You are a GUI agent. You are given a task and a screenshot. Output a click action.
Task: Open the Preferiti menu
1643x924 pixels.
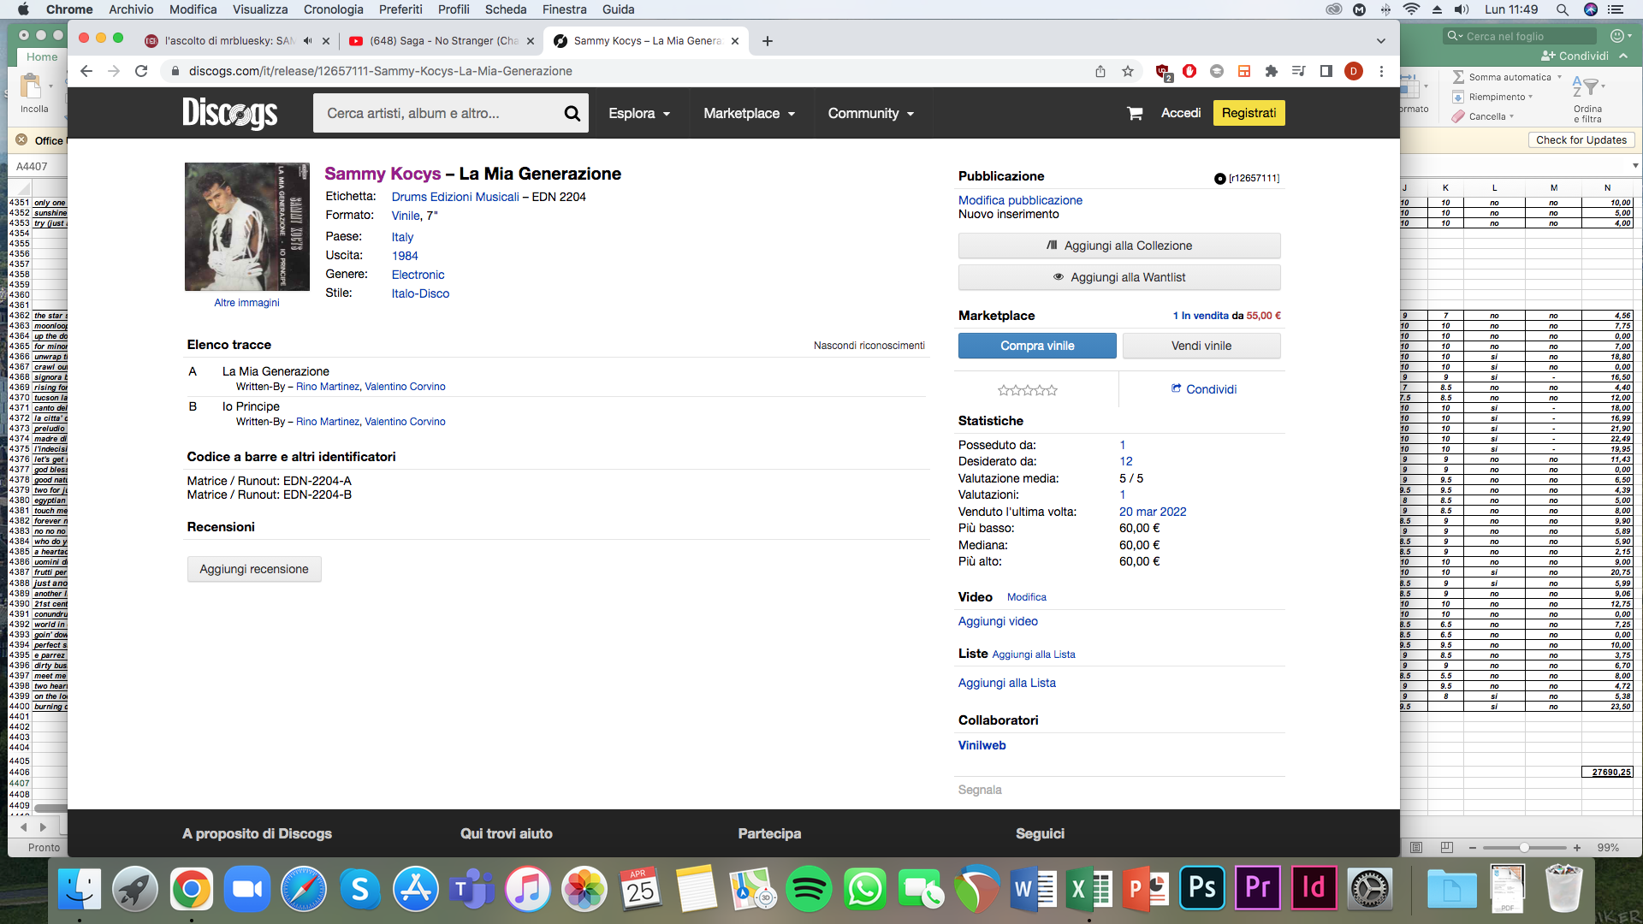pyautogui.click(x=400, y=9)
